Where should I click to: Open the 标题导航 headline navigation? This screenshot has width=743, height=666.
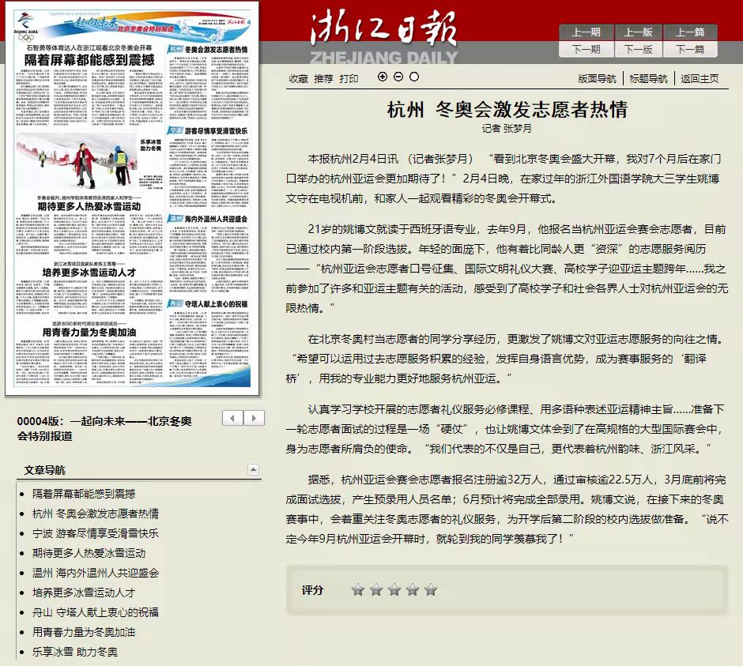[648, 78]
